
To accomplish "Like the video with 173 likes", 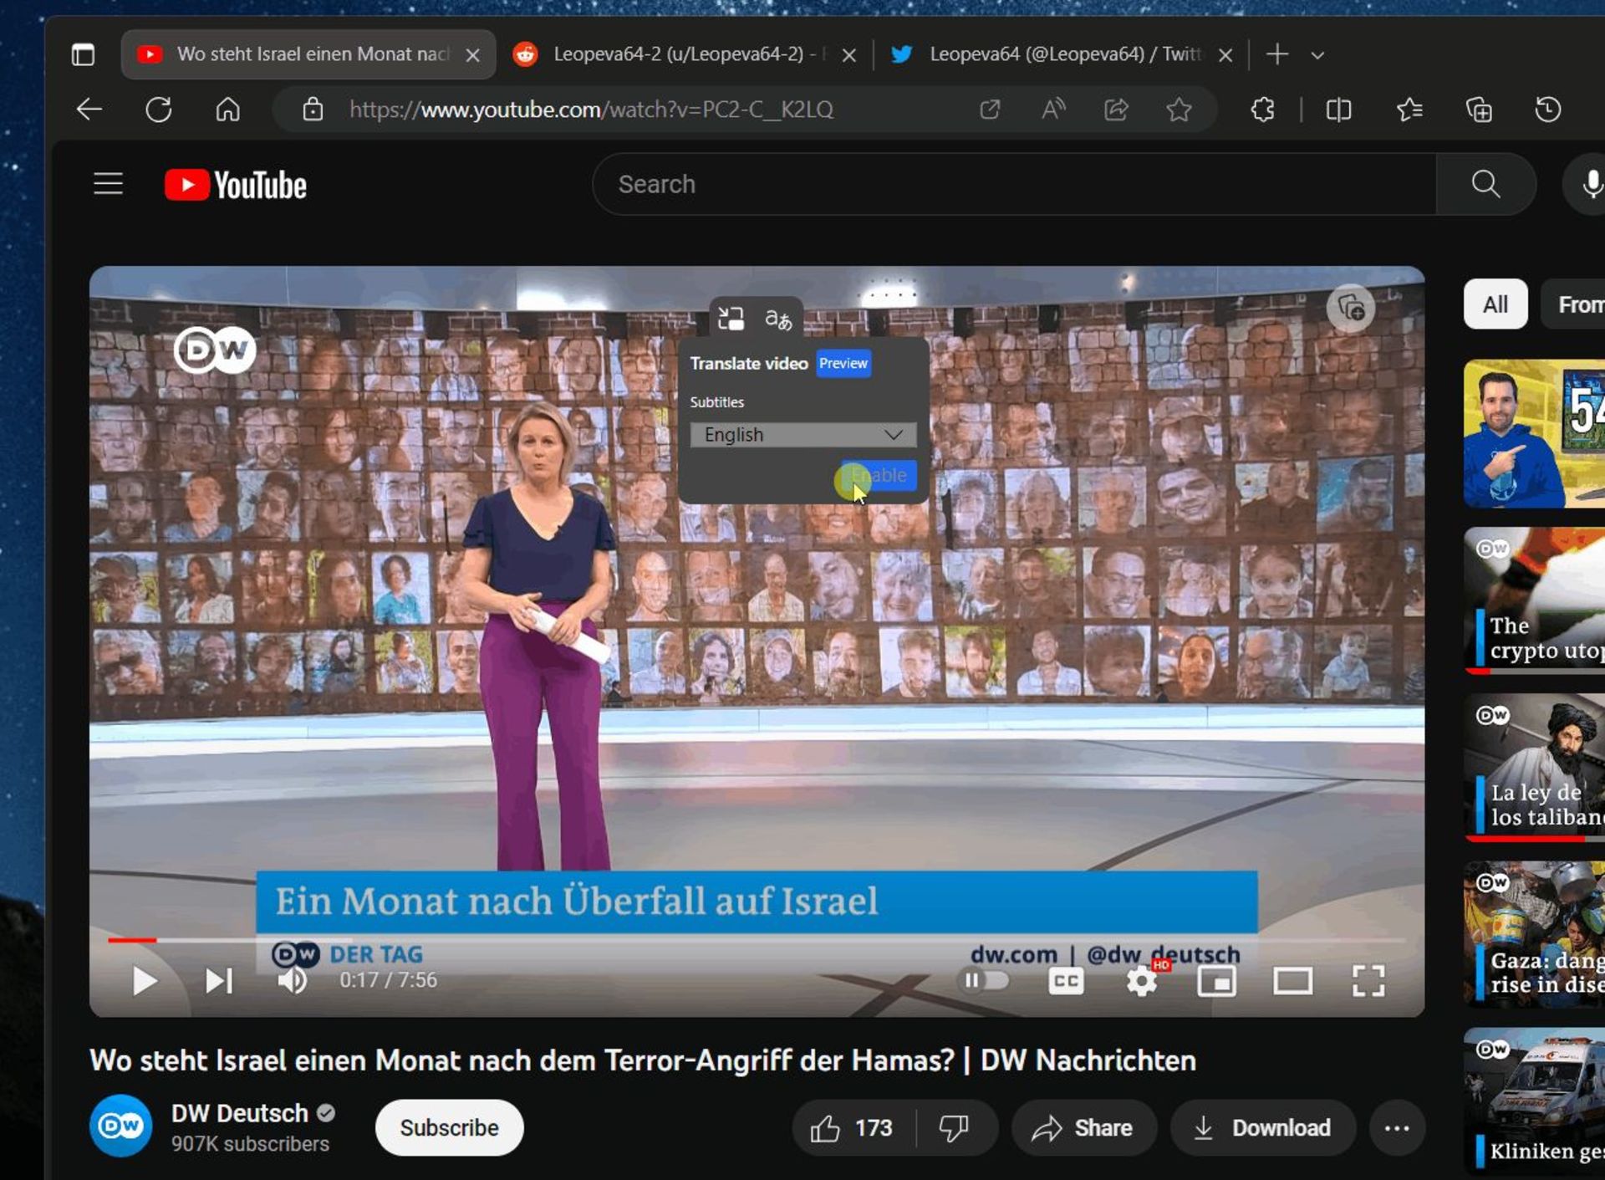I will point(853,1128).
